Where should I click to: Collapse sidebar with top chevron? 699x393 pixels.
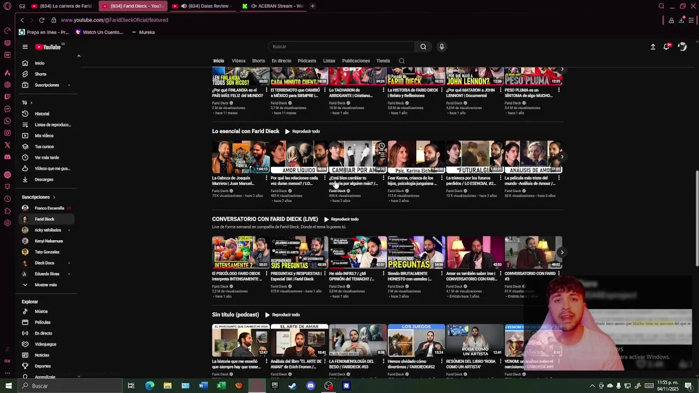click(x=79, y=56)
